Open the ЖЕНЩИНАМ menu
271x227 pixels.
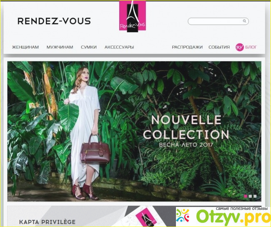click(25, 47)
